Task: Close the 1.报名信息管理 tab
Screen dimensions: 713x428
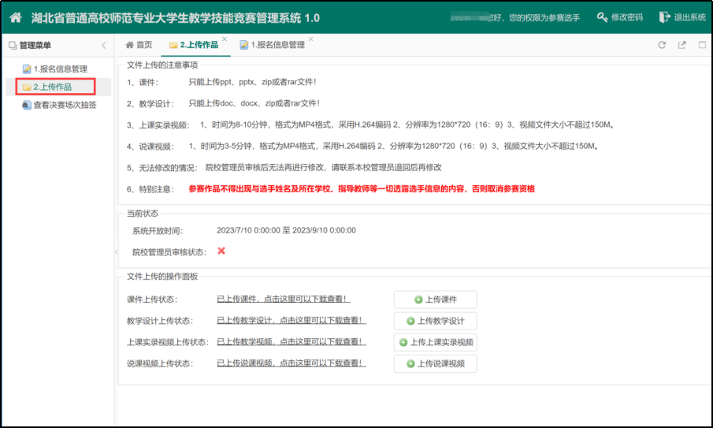Action: click(310, 39)
